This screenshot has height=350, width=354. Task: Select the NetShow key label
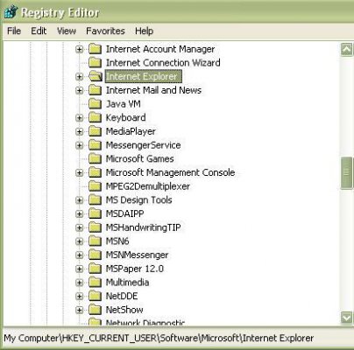[124, 310]
